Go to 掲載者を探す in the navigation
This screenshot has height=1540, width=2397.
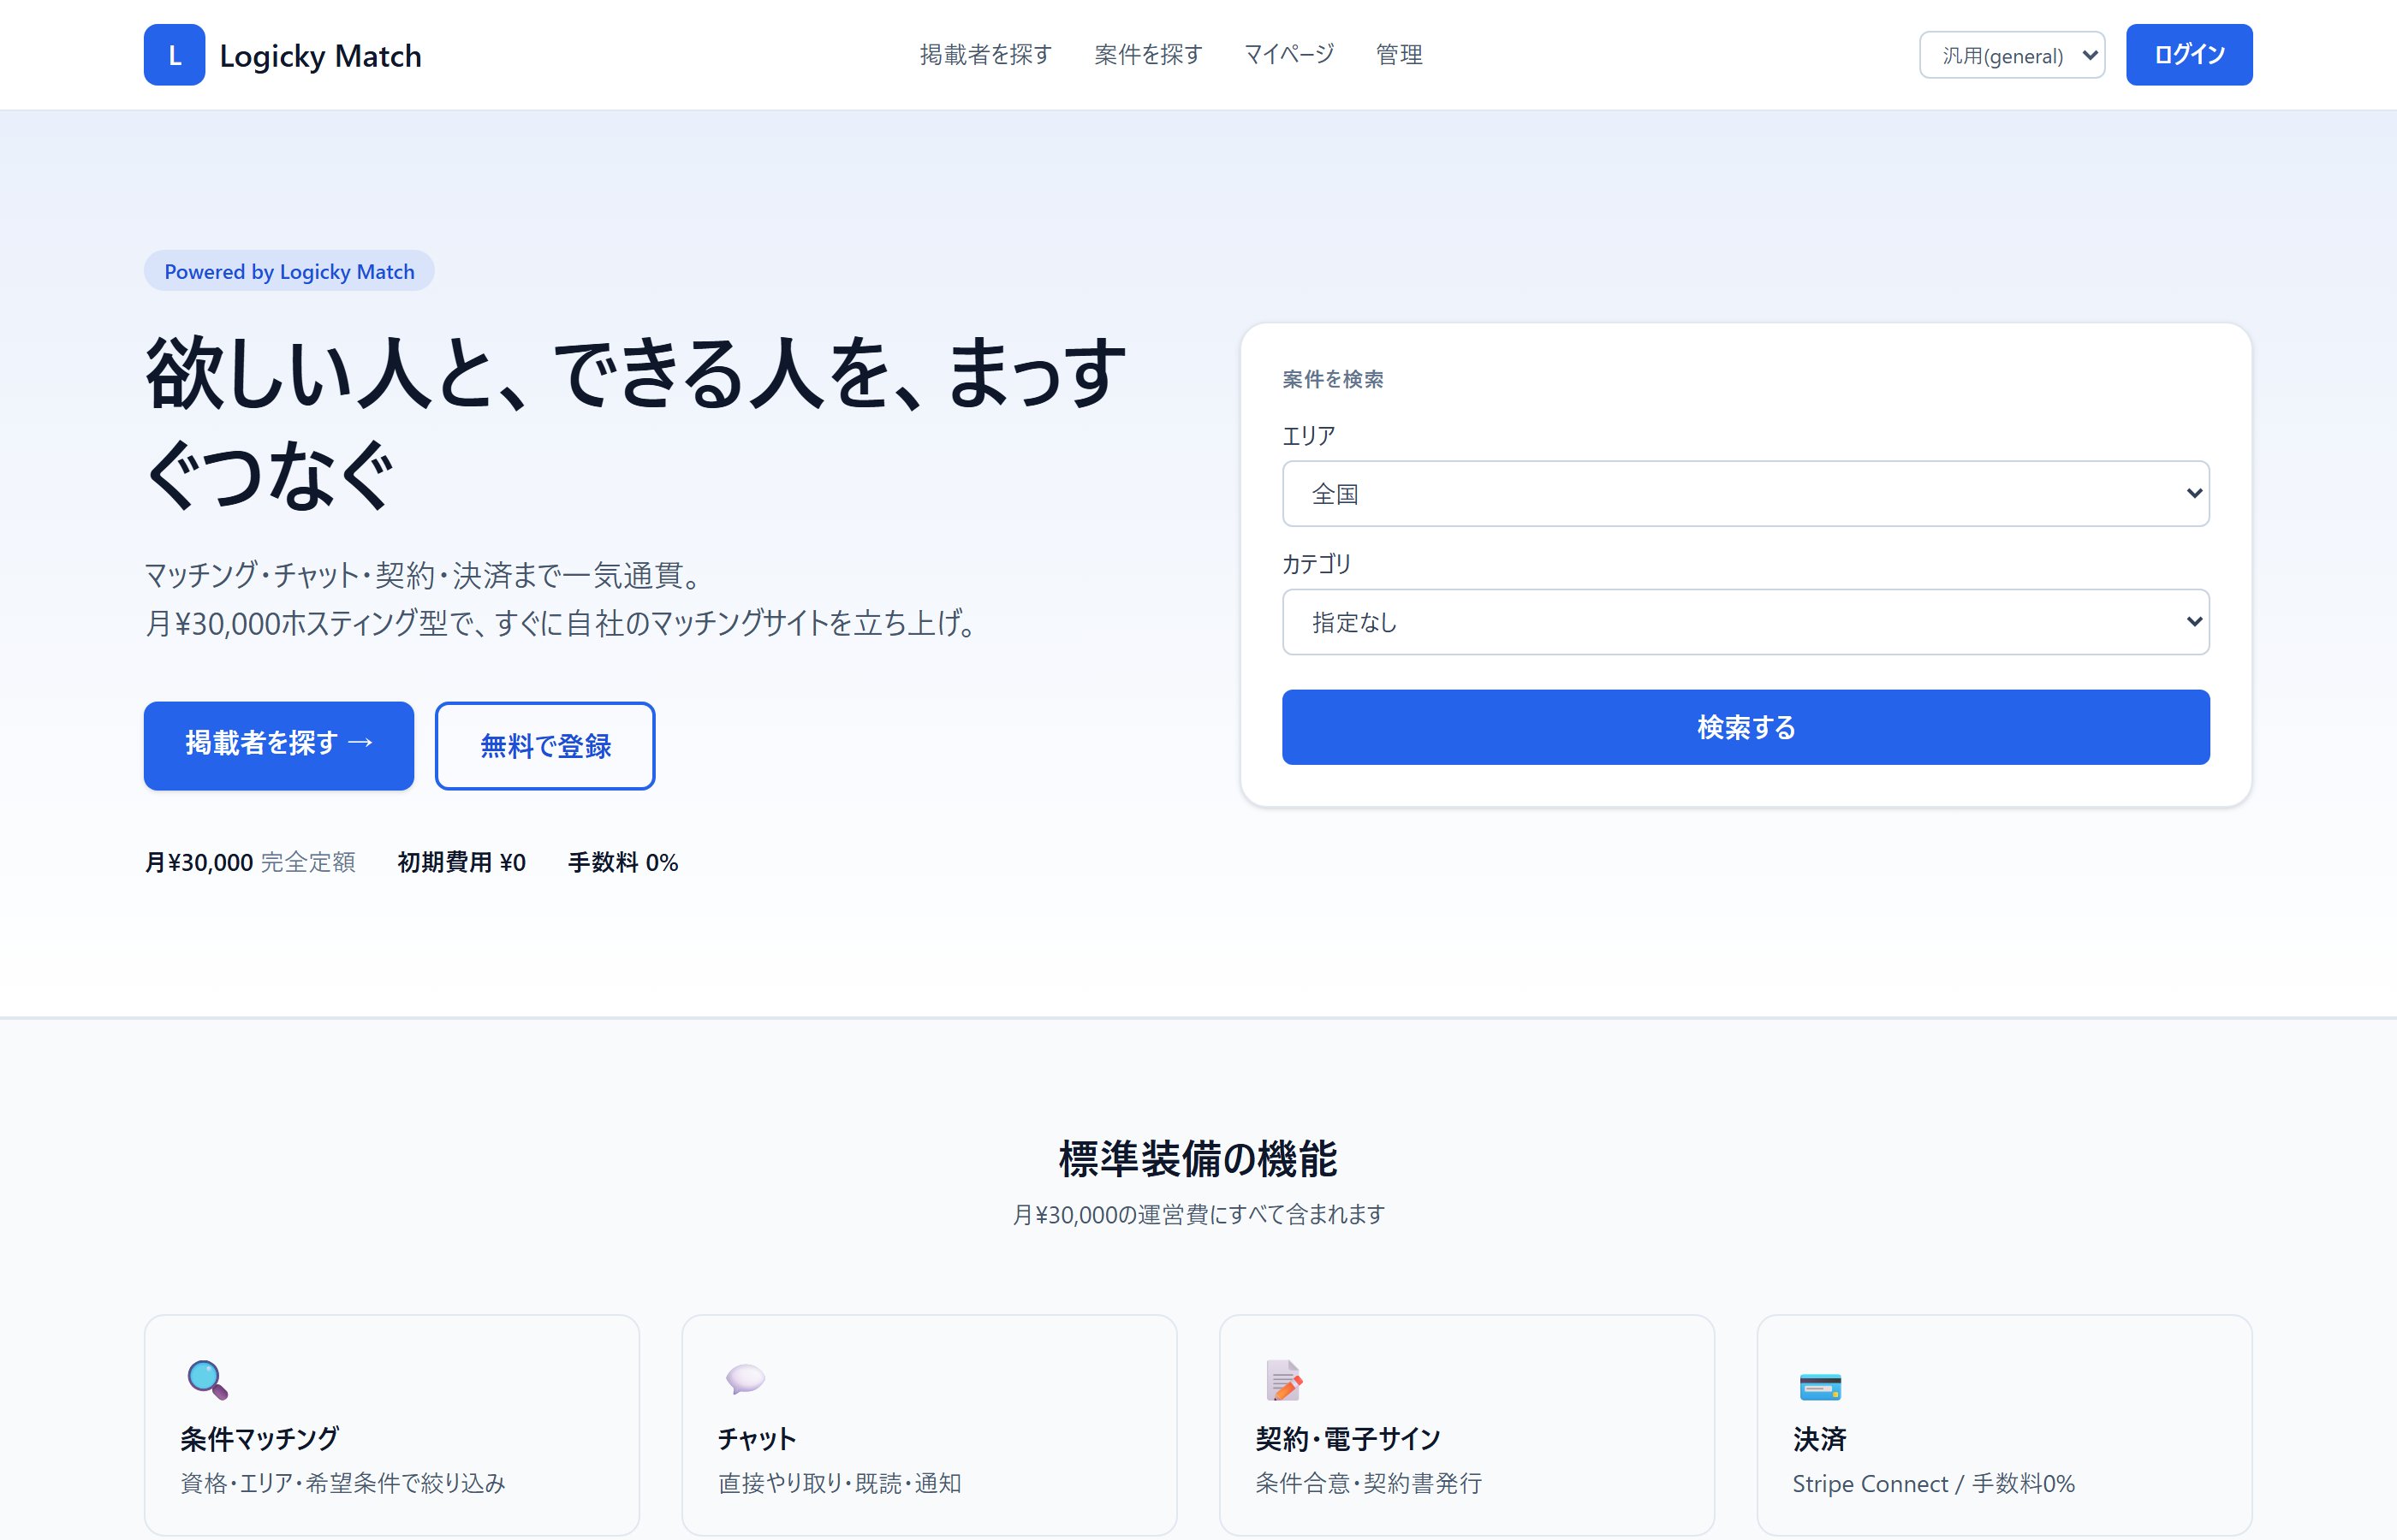coord(985,55)
